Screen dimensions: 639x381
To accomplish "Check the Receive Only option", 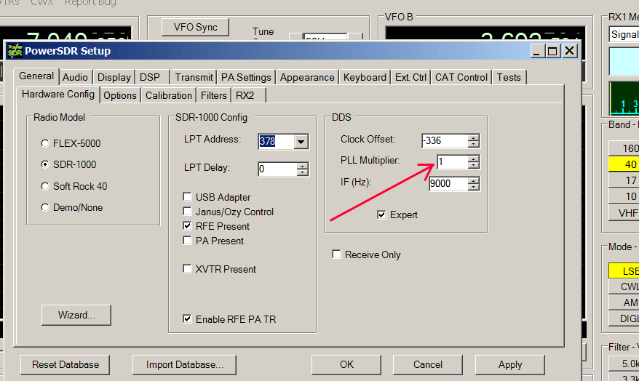I will (x=336, y=254).
